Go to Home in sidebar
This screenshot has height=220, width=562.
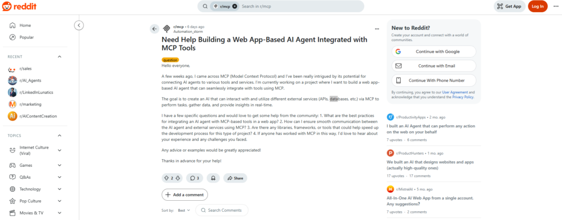(25, 25)
